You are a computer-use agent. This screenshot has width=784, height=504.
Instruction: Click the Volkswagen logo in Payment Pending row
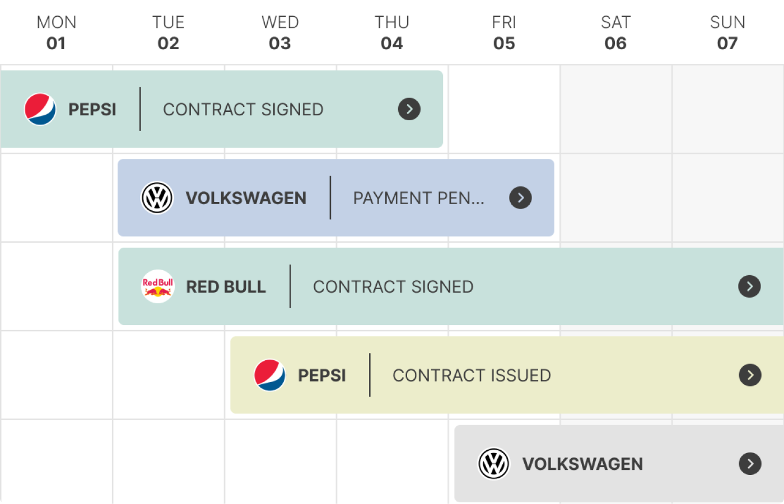coord(157,197)
